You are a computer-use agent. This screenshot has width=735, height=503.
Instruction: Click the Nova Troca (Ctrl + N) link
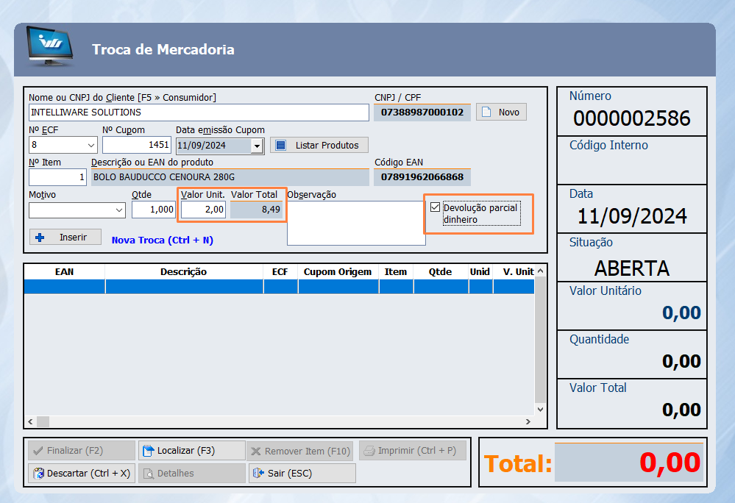(x=162, y=240)
